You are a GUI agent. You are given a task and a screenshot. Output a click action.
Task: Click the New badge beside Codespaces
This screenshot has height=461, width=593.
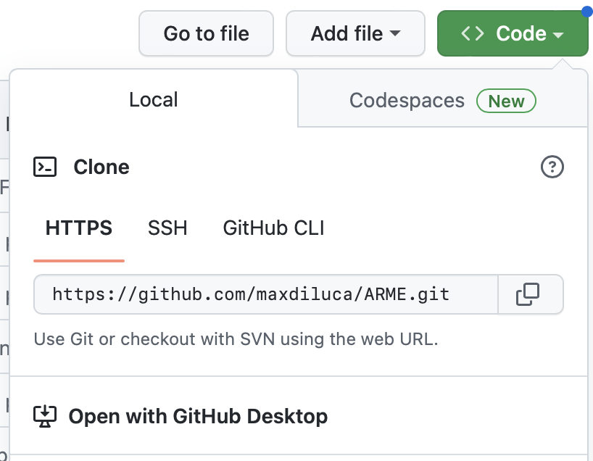(x=506, y=101)
